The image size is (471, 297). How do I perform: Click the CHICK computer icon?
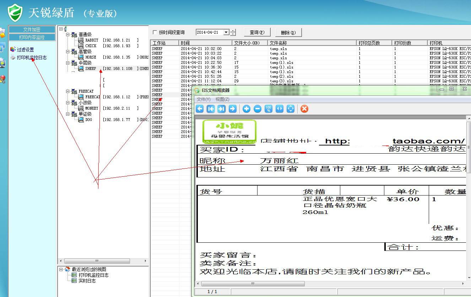[x=81, y=46]
